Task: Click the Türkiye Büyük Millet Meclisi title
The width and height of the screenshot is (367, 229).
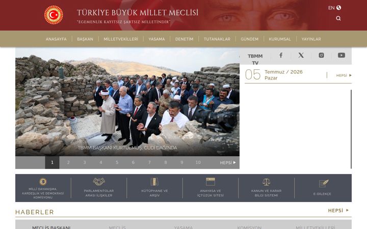Action: tap(138, 12)
